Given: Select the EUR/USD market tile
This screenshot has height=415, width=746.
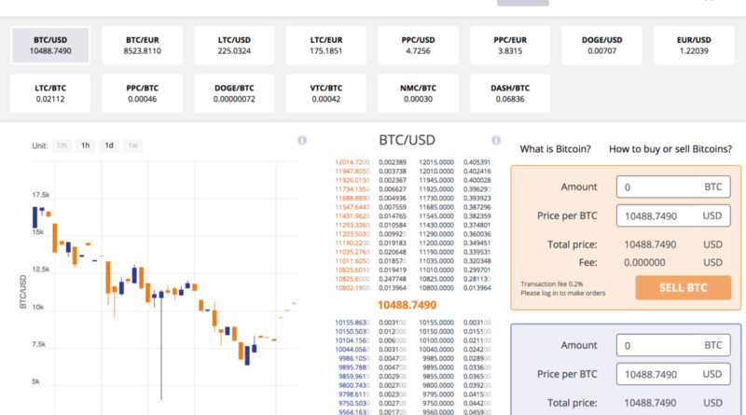Looking at the screenshot, I should (694, 45).
